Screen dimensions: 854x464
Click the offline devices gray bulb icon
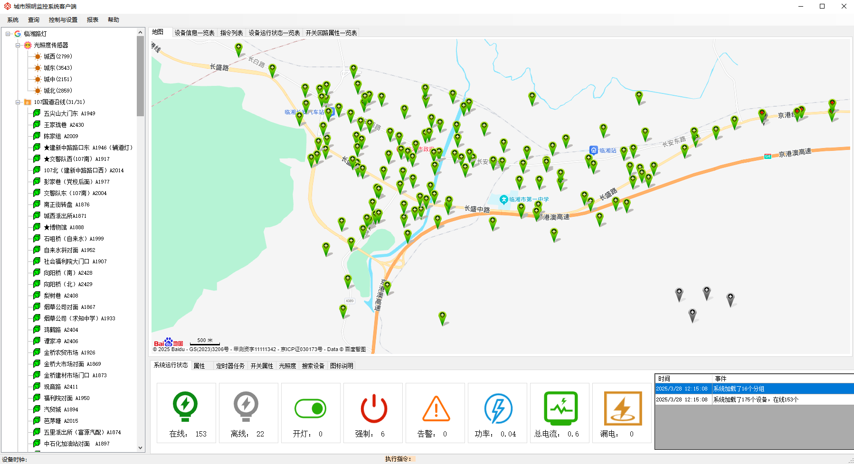pyautogui.click(x=246, y=407)
